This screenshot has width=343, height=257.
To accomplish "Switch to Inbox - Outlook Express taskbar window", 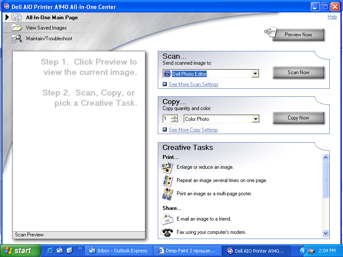I will pyautogui.click(x=118, y=251).
